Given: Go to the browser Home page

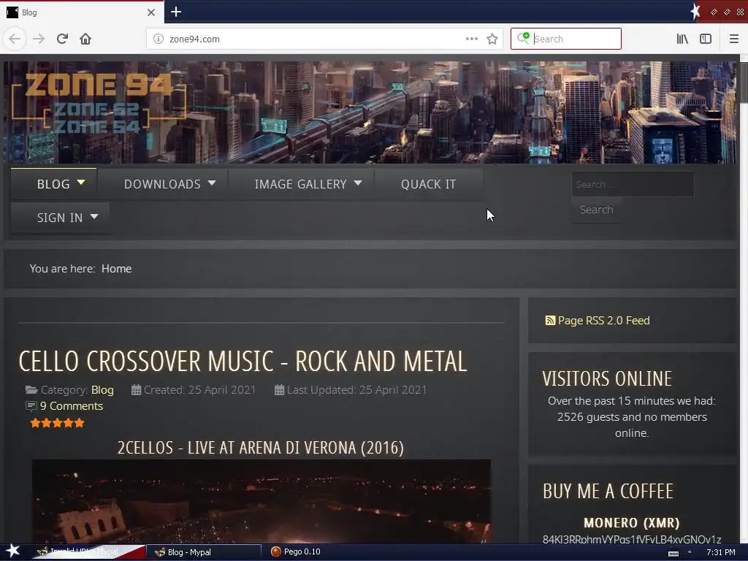Looking at the screenshot, I should (x=85, y=39).
